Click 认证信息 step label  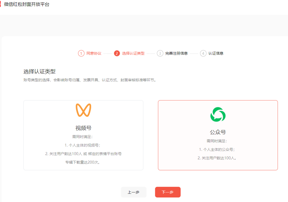click(216, 53)
